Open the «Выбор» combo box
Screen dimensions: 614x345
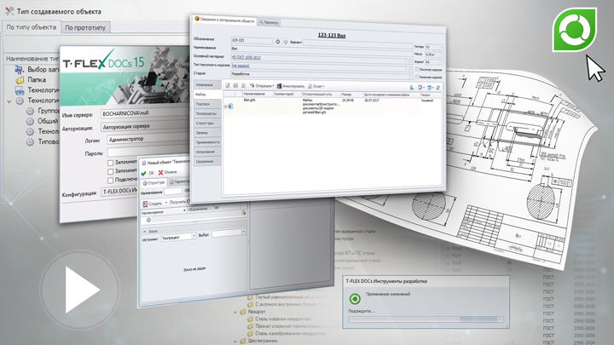229,233
